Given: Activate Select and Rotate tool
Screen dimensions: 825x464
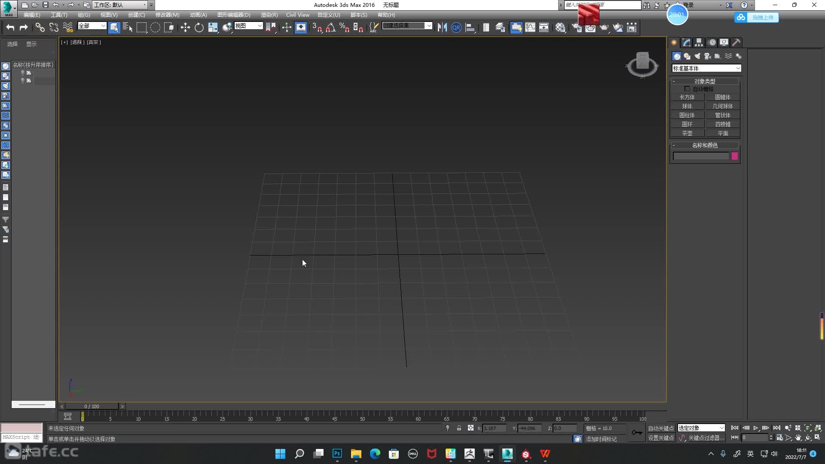Looking at the screenshot, I should tap(199, 27).
